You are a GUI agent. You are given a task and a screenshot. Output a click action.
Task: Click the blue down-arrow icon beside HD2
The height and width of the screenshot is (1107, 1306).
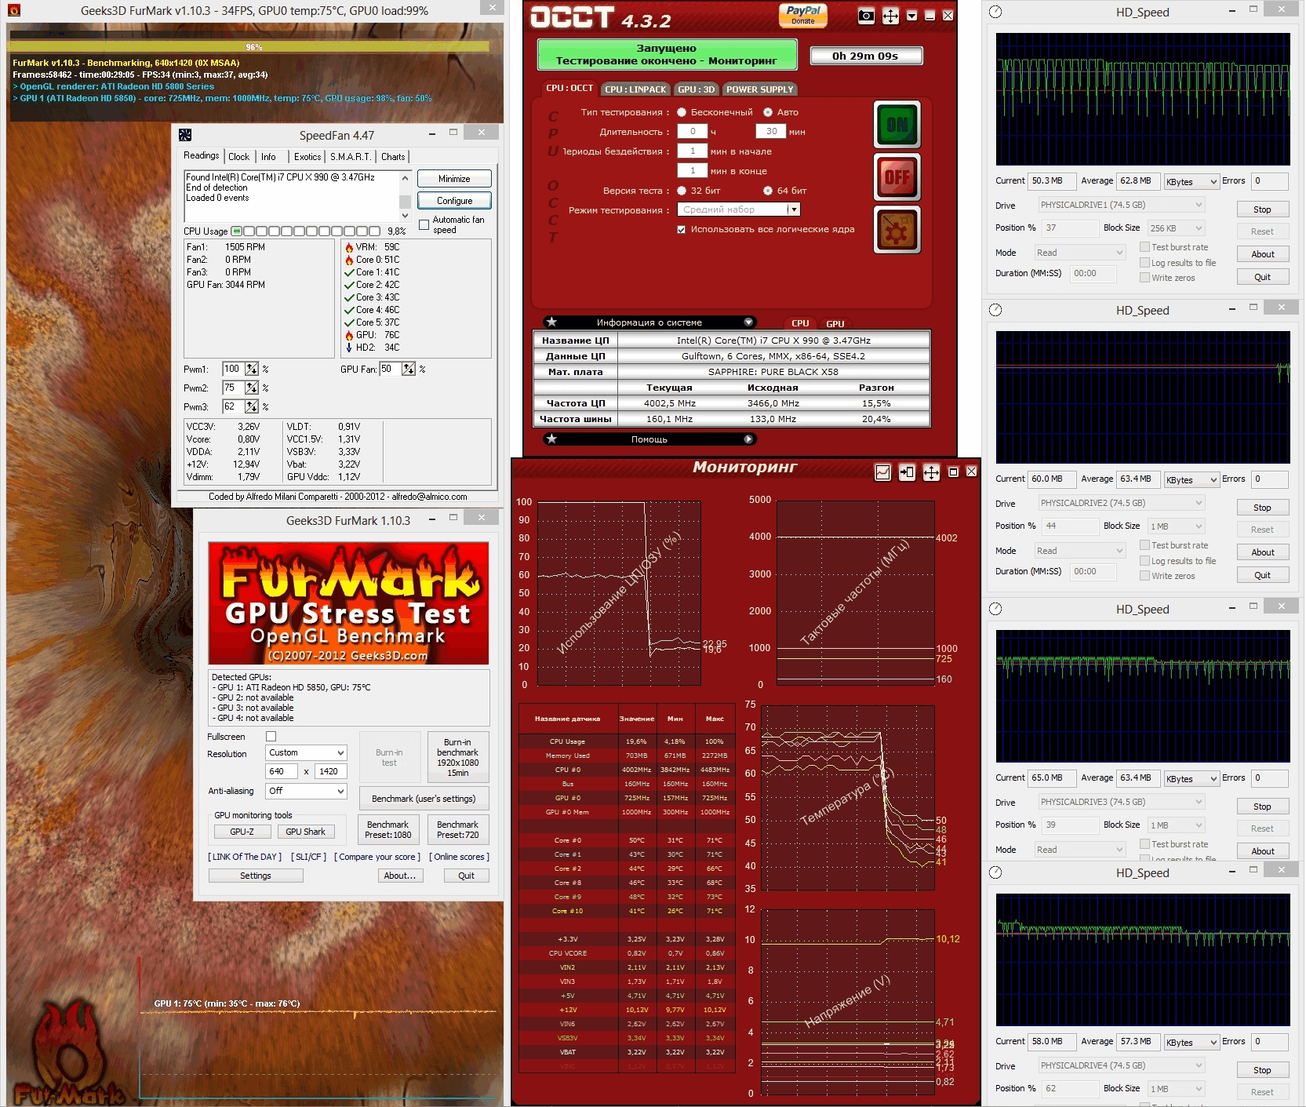349,348
